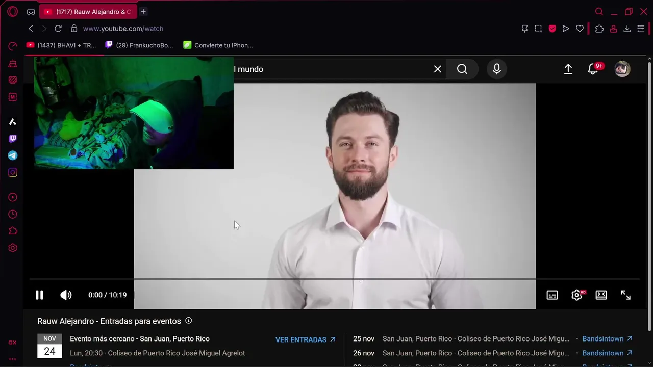Seek on the video progress bar
This screenshot has height=367, width=653.
point(334,279)
